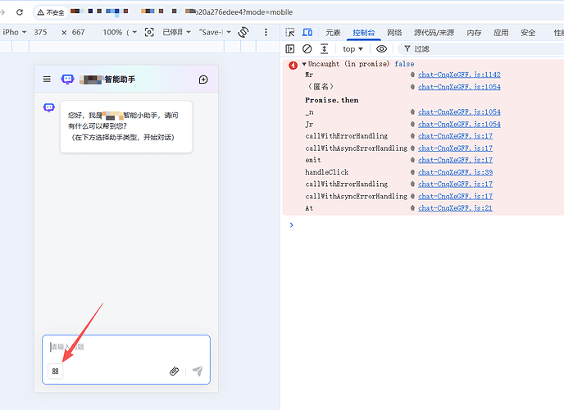The width and height of the screenshot is (564, 410).
Task: Start a new chat with plus bubble icon
Action: coord(203,80)
